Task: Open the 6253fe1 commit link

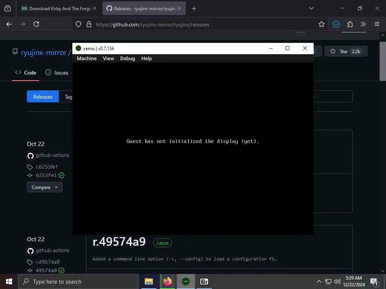Action: click(46, 175)
